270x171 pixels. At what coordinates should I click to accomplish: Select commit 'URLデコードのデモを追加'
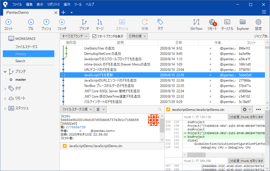[162, 70]
